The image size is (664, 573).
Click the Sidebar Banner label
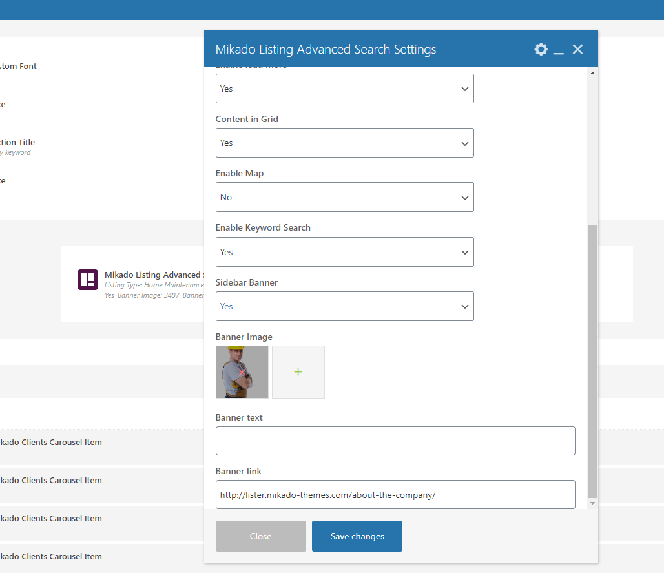click(247, 282)
